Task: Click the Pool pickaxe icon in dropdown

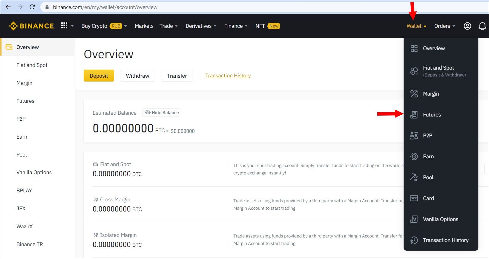Action: (414, 177)
